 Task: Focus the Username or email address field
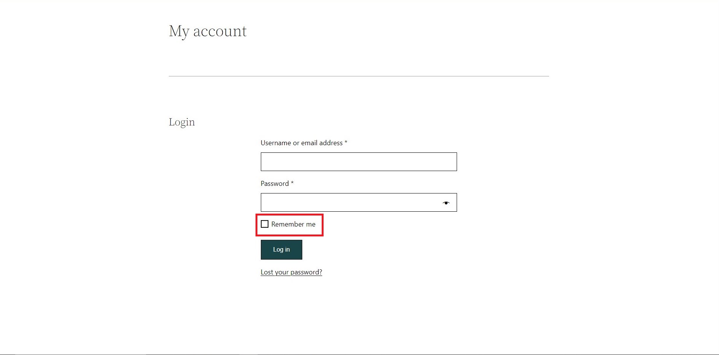coord(359,162)
